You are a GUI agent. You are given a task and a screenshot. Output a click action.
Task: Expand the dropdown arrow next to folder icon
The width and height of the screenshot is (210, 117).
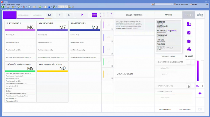(15, 7)
